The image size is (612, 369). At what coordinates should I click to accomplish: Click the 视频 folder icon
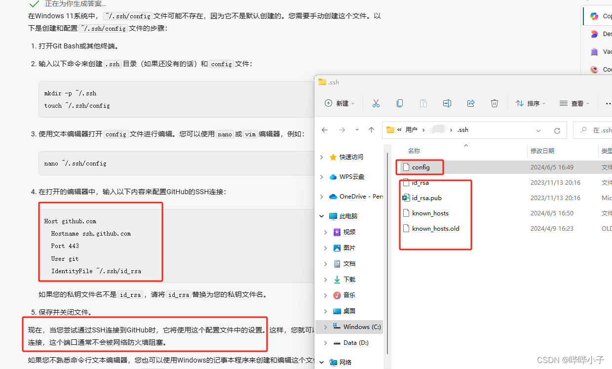337,232
